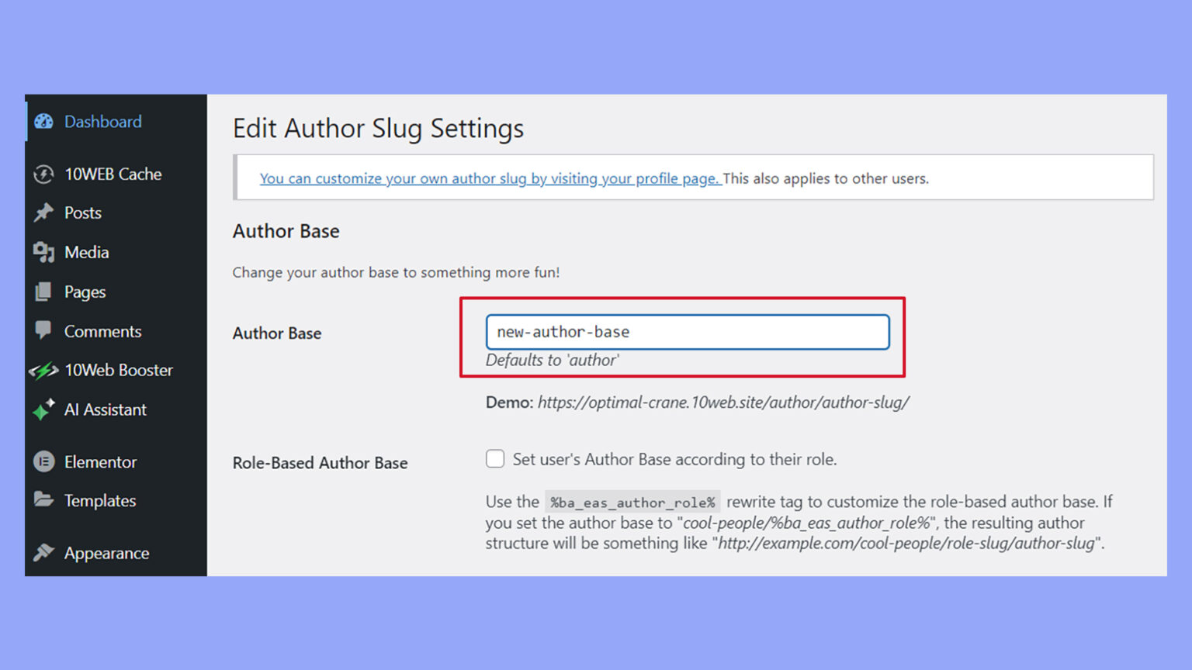Screen dimensions: 1192x670
Task: Click inside the Author Base text field
Action: pyautogui.click(x=686, y=331)
